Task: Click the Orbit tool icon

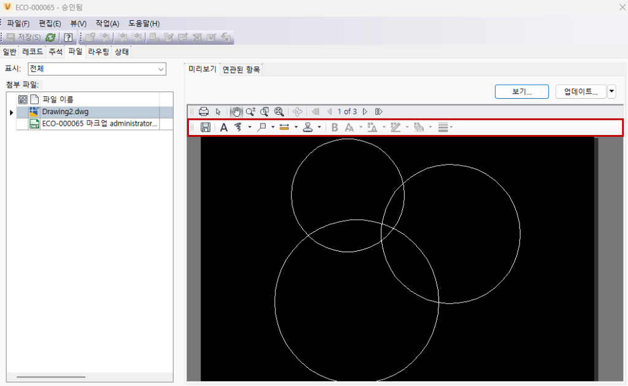Action: [297, 112]
